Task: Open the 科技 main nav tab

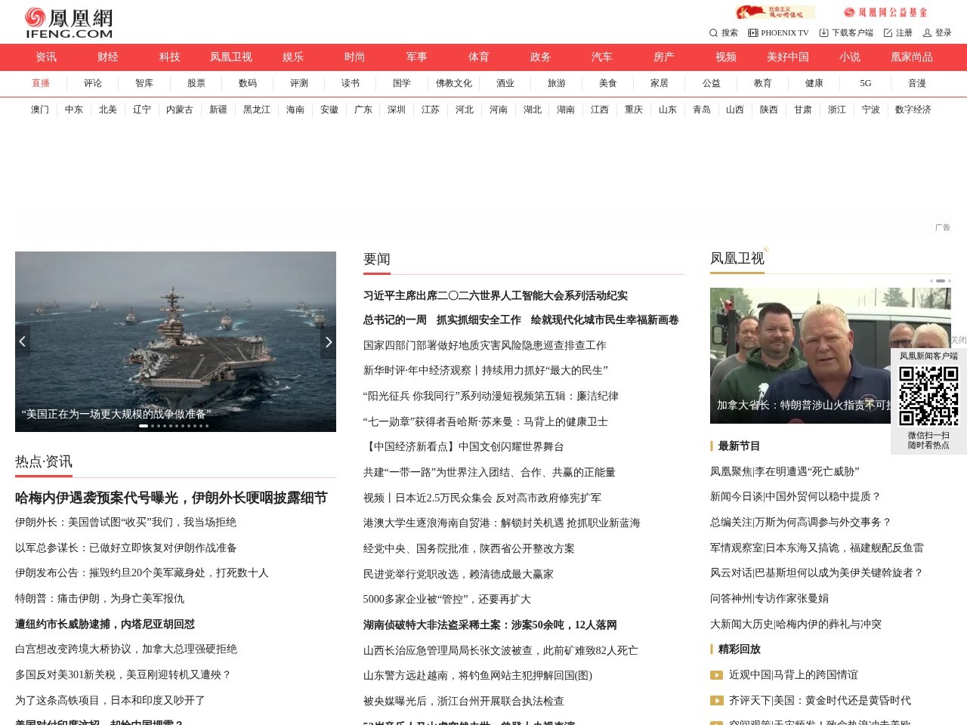Action: click(170, 57)
